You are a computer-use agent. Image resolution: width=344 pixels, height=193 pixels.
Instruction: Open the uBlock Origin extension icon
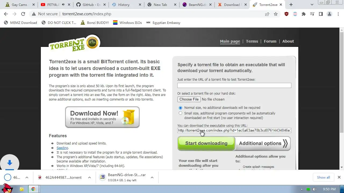(x=286, y=14)
